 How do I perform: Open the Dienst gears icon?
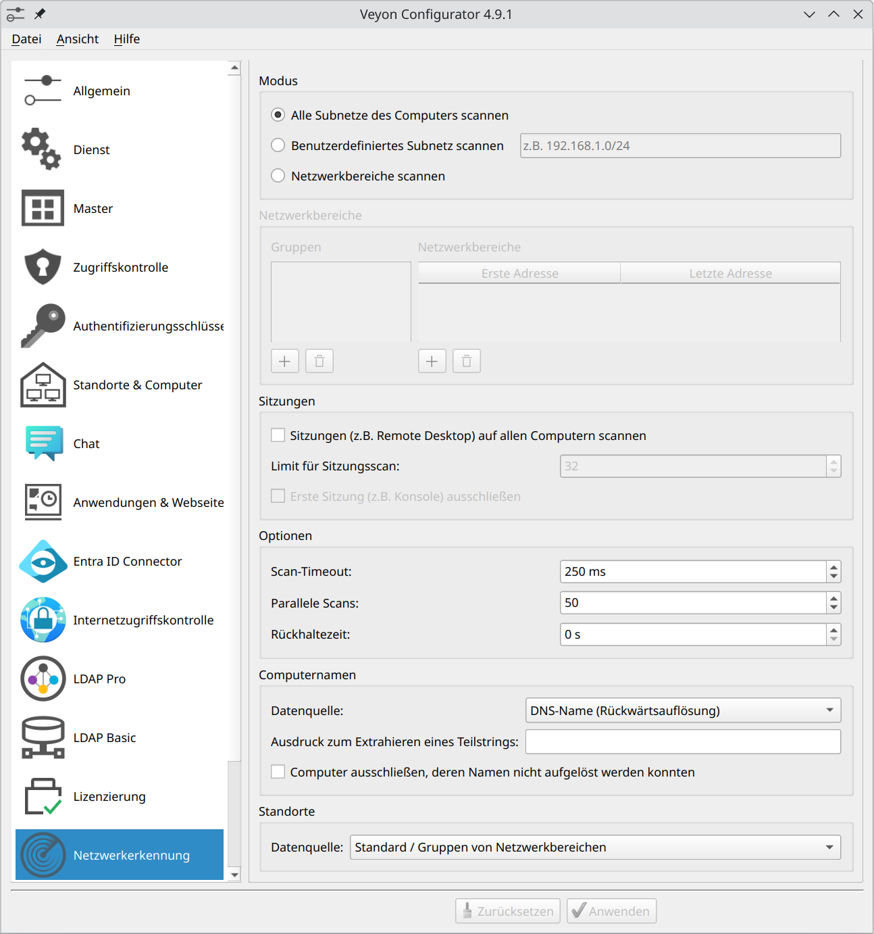point(42,149)
